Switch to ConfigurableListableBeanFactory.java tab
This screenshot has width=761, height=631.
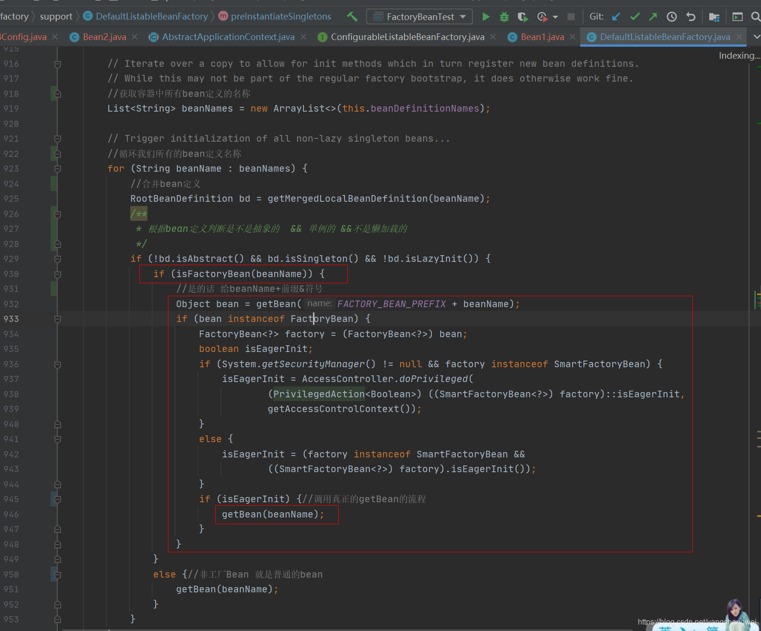click(x=407, y=37)
